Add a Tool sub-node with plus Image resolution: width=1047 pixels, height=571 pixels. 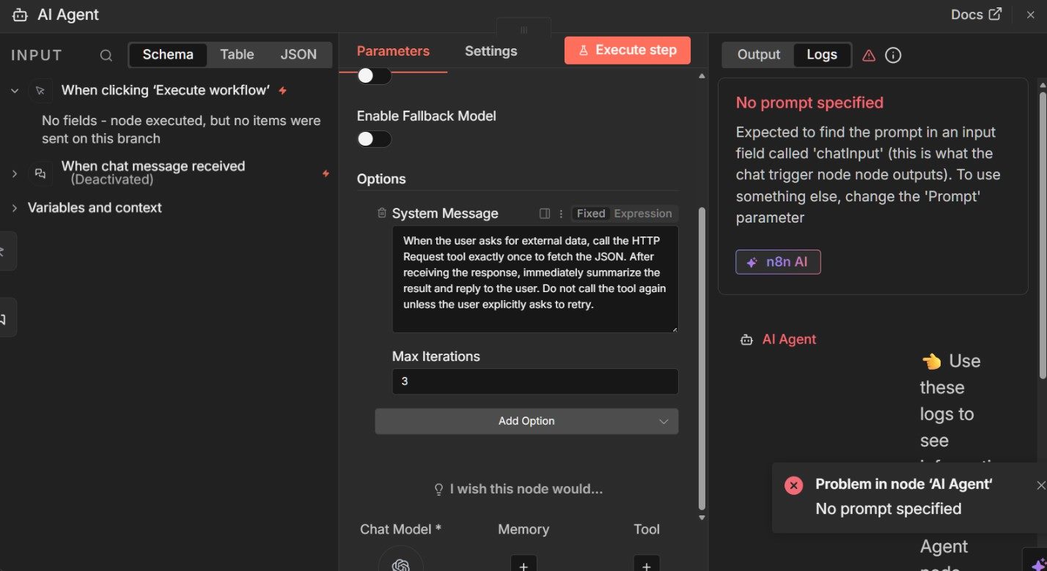pos(646,564)
